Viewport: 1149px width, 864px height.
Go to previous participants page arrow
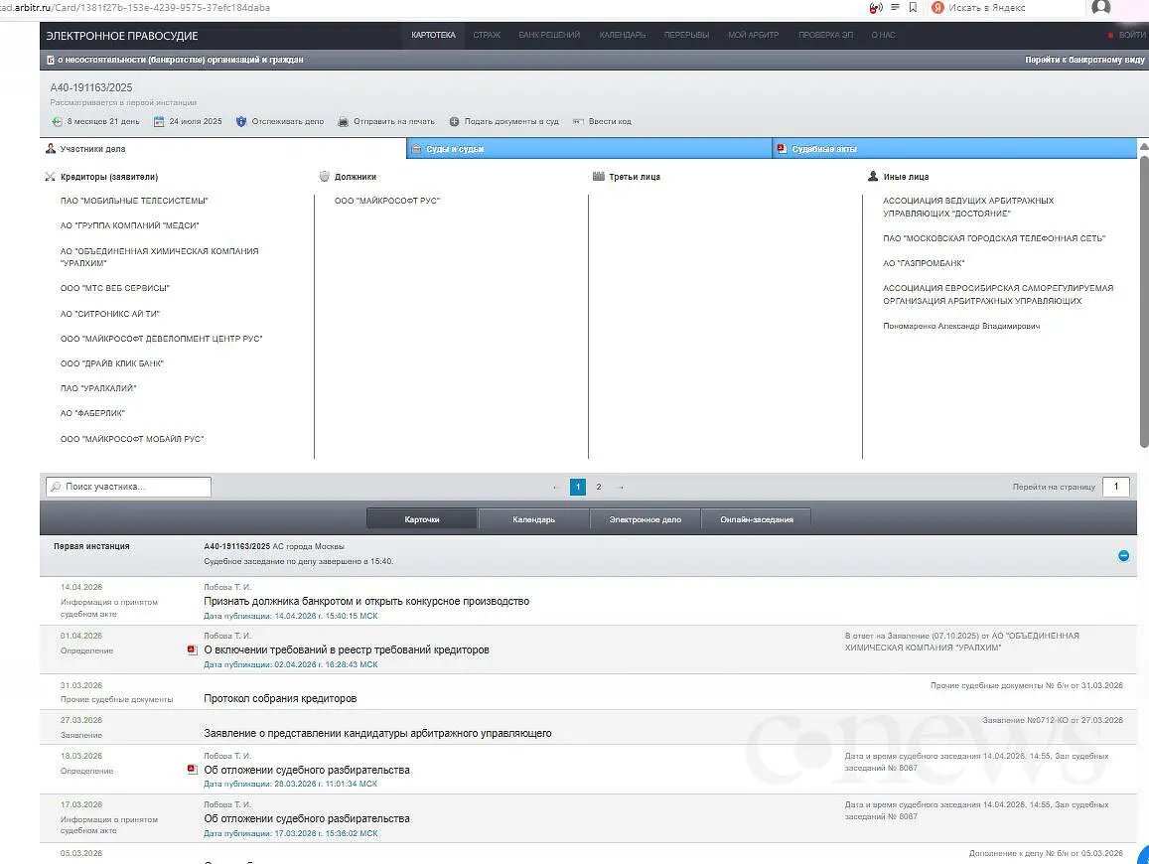[x=555, y=487]
